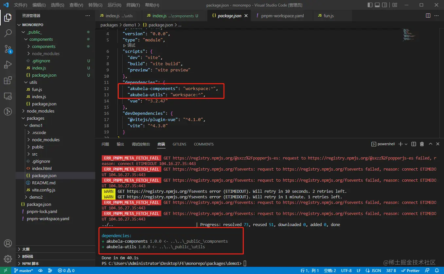Switch to pnpm-workspace.yaml tab

pyautogui.click(x=282, y=16)
